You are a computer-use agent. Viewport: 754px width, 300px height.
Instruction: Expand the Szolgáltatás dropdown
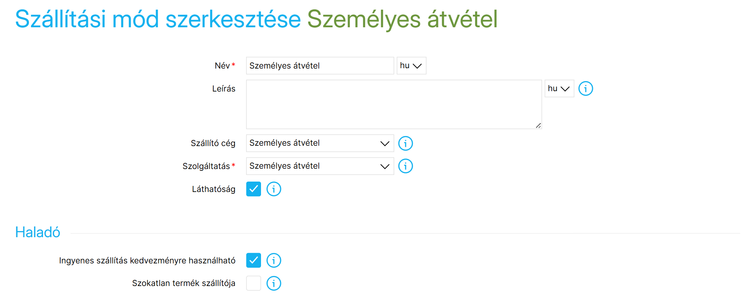320,166
